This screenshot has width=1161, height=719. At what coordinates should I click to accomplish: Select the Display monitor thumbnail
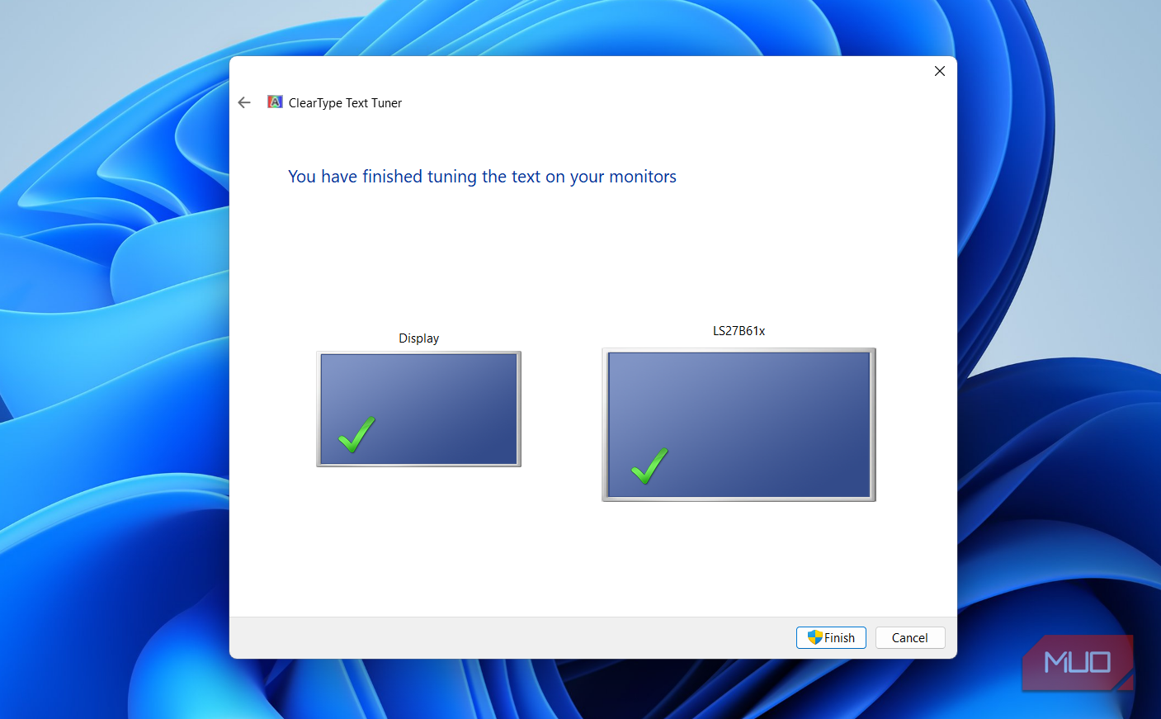coord(419,409)
